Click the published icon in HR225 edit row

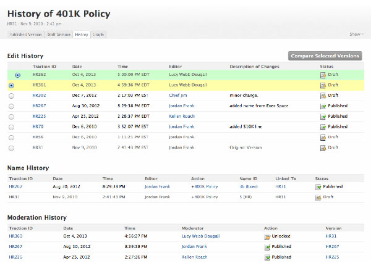pyautogui.click(x=323, y=117)
